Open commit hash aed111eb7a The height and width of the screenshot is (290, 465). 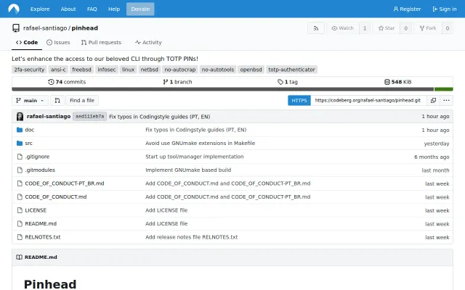(x=89, y=117)
